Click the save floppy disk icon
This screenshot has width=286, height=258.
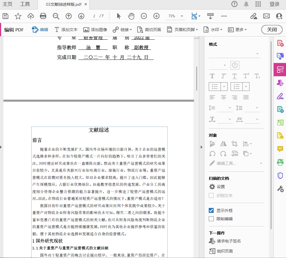point(5,16)
